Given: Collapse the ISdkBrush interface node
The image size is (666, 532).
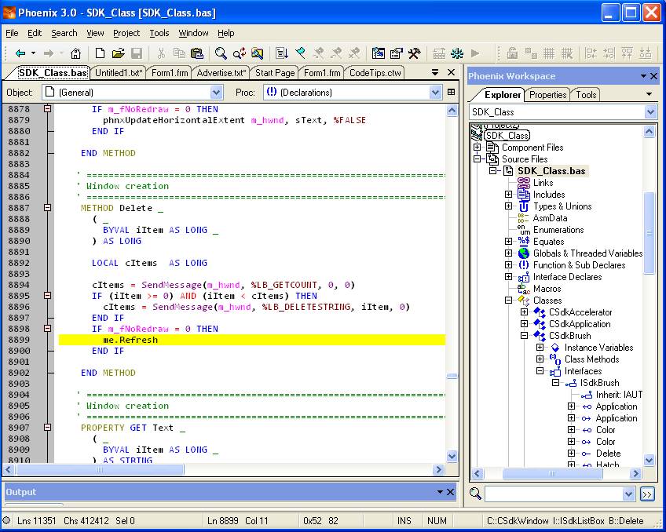Looking at the screenshot, I should 555,383.
